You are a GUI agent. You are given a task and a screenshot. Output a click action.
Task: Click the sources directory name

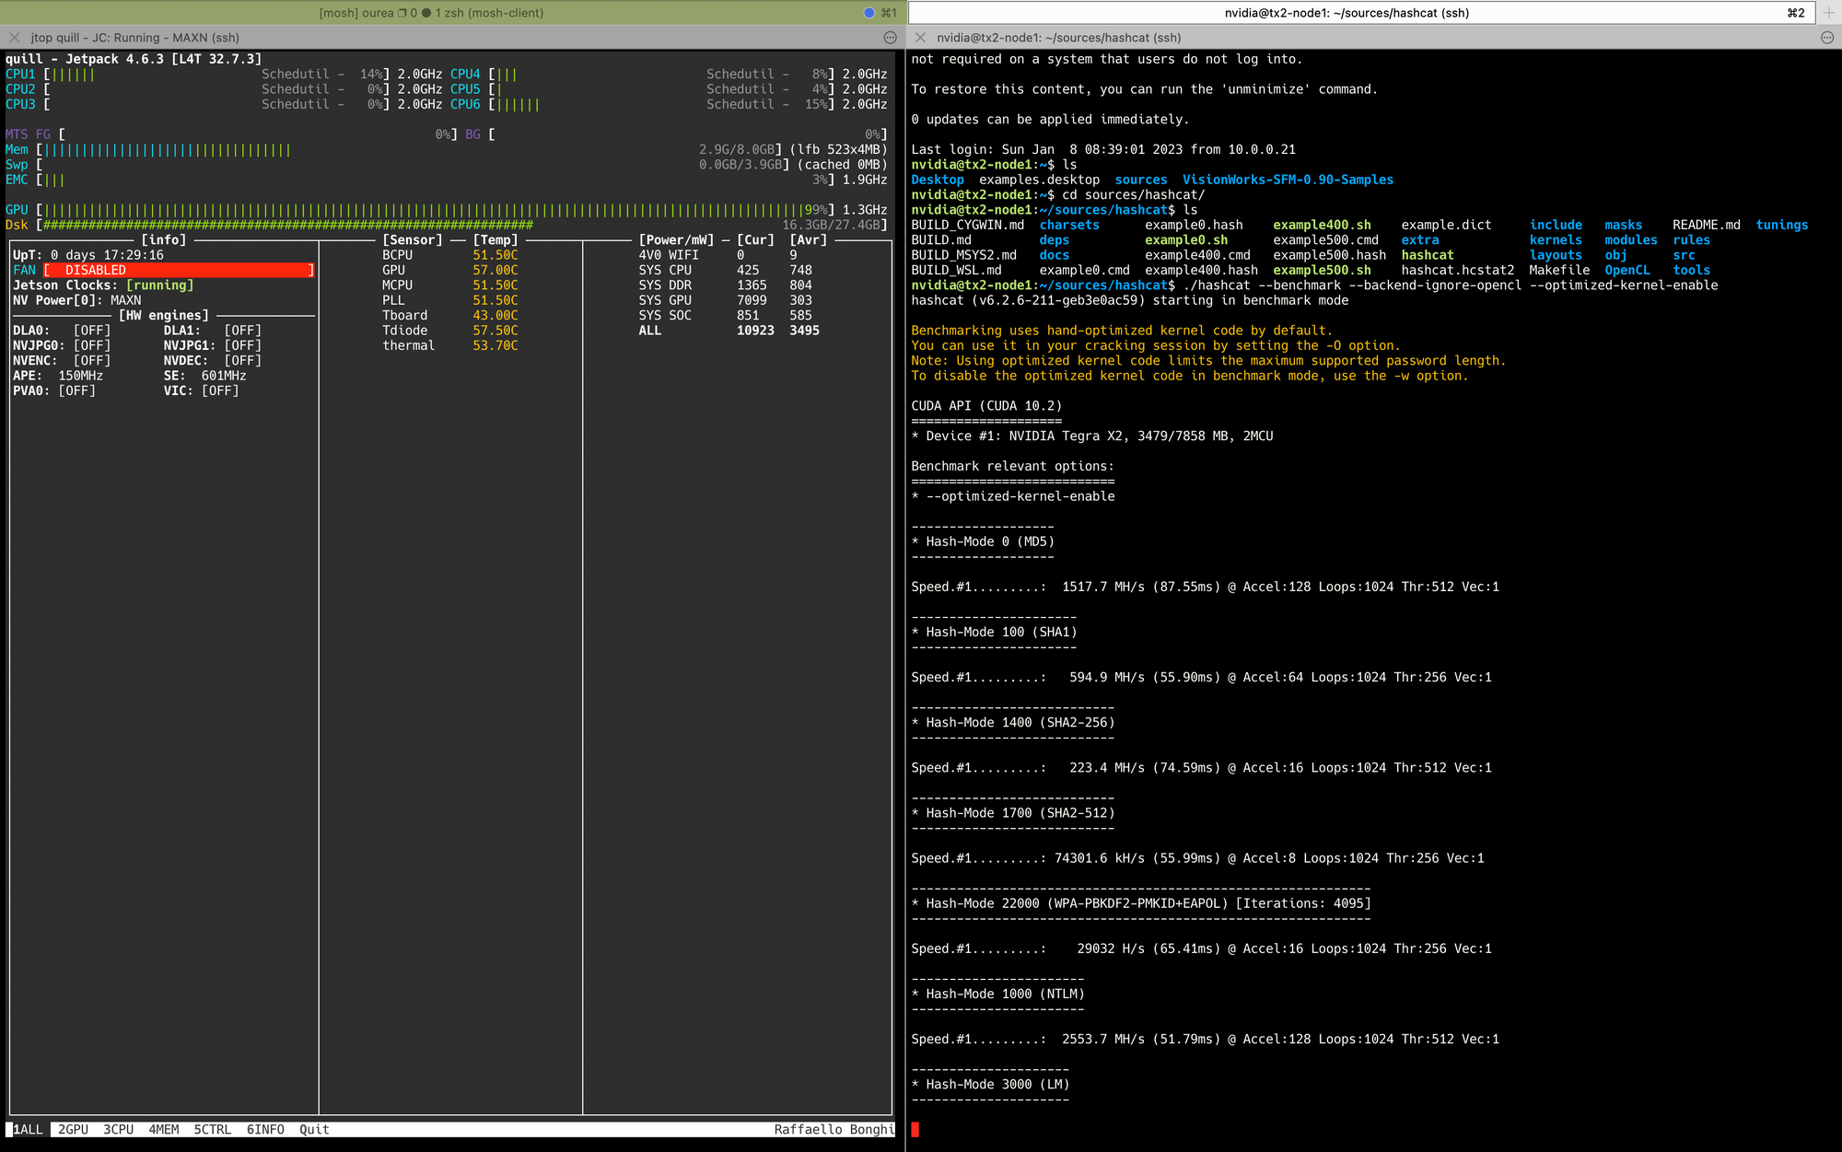[1141, 180]
